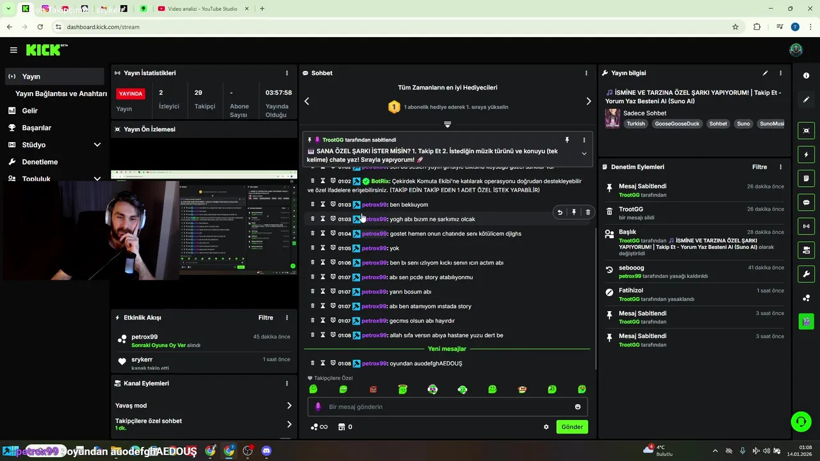Open the shop icon showing 0

pyautogui.click(x=345, y=427)
